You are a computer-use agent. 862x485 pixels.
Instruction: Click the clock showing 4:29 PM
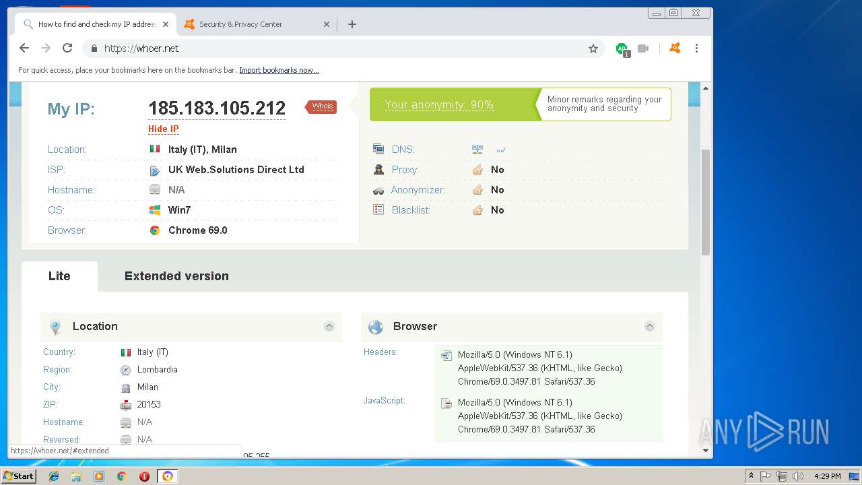(x=828, y=476)
